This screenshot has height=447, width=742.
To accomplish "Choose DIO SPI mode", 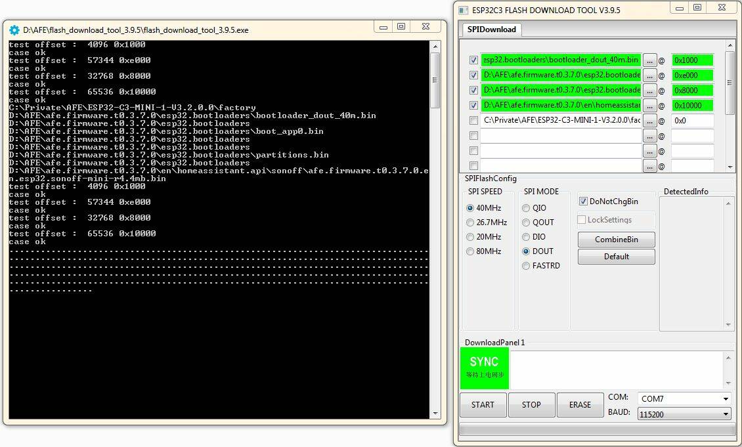I will coord(526,237).
